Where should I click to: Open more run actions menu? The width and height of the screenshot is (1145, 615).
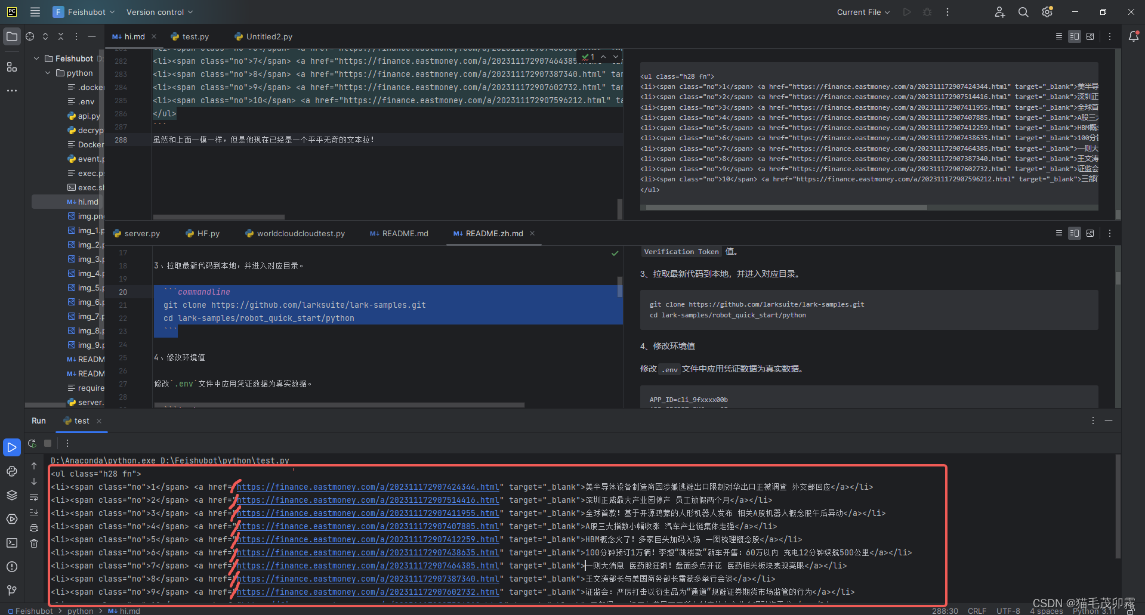948,12
